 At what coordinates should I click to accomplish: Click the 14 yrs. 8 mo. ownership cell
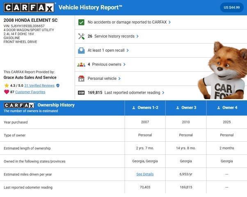186,148
